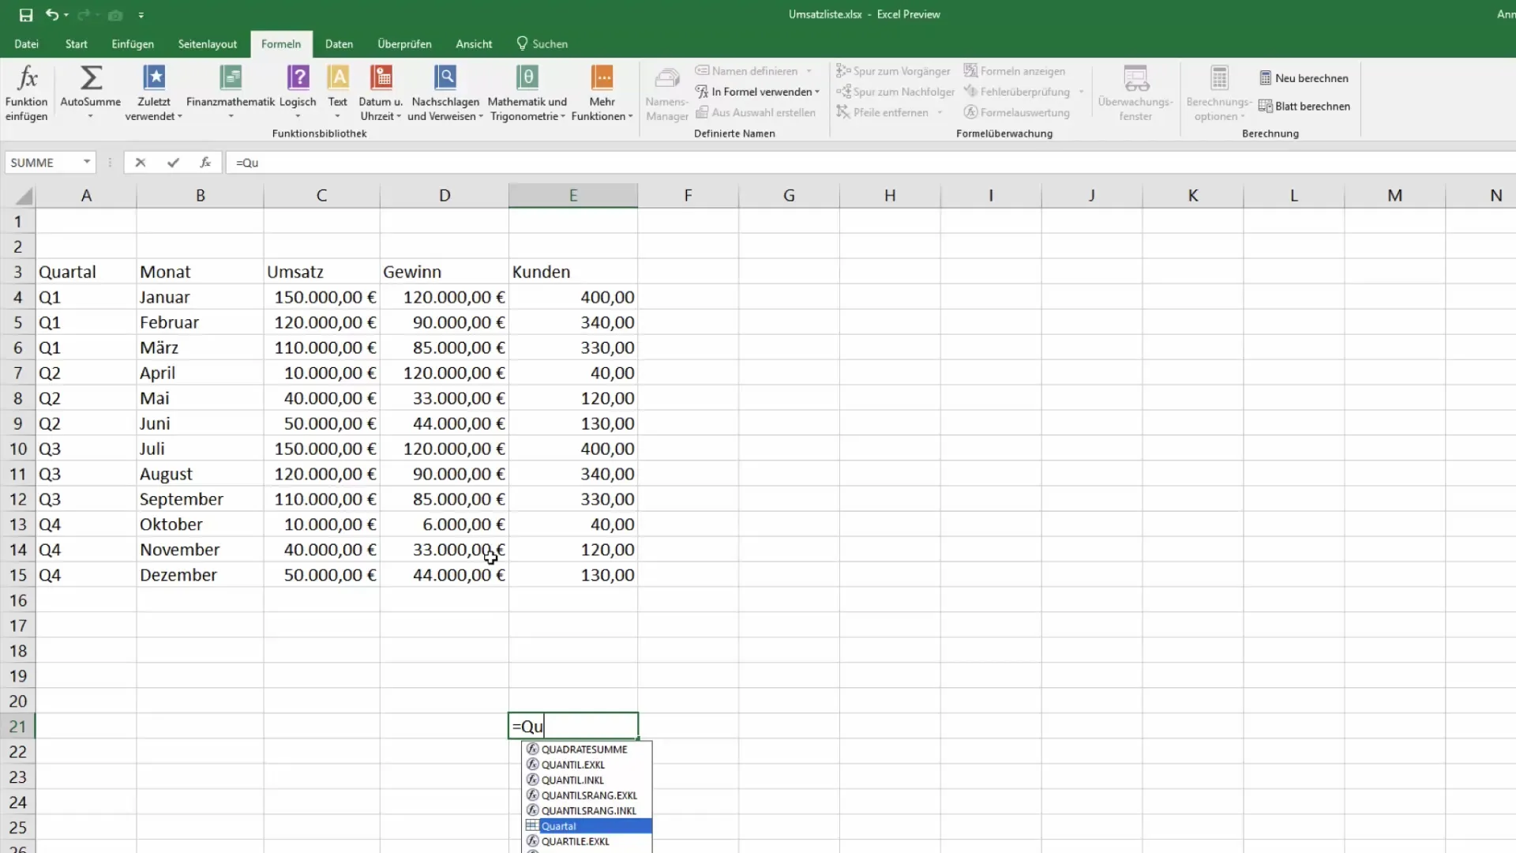Image resolution: width=1516 pixels, height=853 pixels.
Task: Click the Suchen lightbulb search box
Action: point(542,44)
